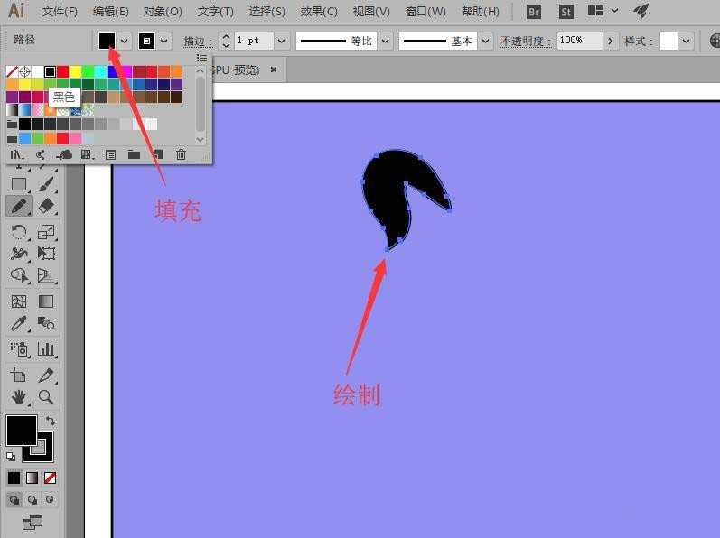Viewport: 720px width, 538px height.
Task: Select the Hand tool
Action: point(18,397)
